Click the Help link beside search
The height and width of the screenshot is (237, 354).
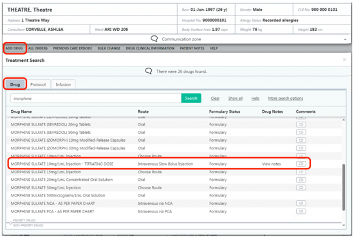pos(256,99)
